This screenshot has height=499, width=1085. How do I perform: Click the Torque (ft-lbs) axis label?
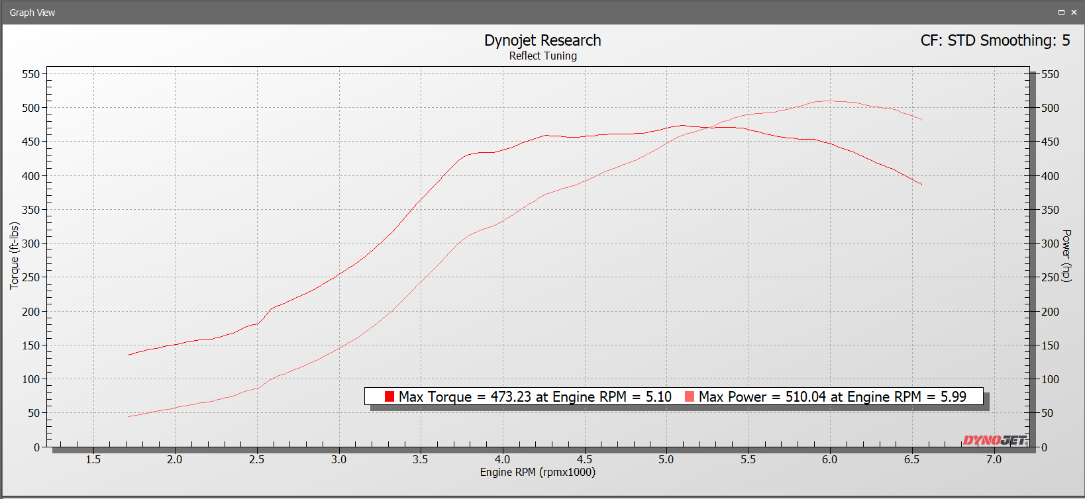[x=14, y=255]
